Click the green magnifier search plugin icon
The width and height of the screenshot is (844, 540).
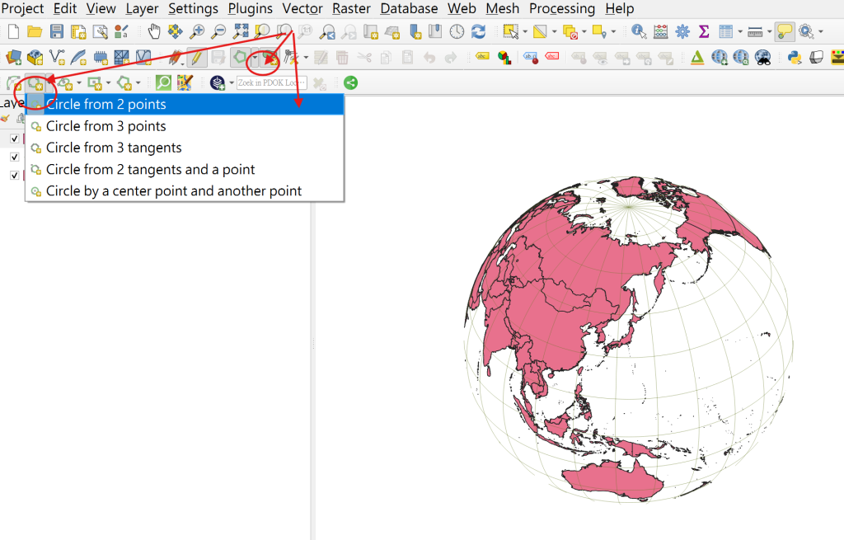(163, 83)
